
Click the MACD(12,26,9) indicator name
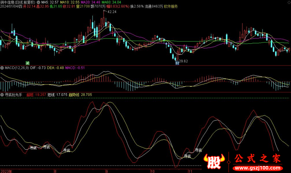[17, 68]
